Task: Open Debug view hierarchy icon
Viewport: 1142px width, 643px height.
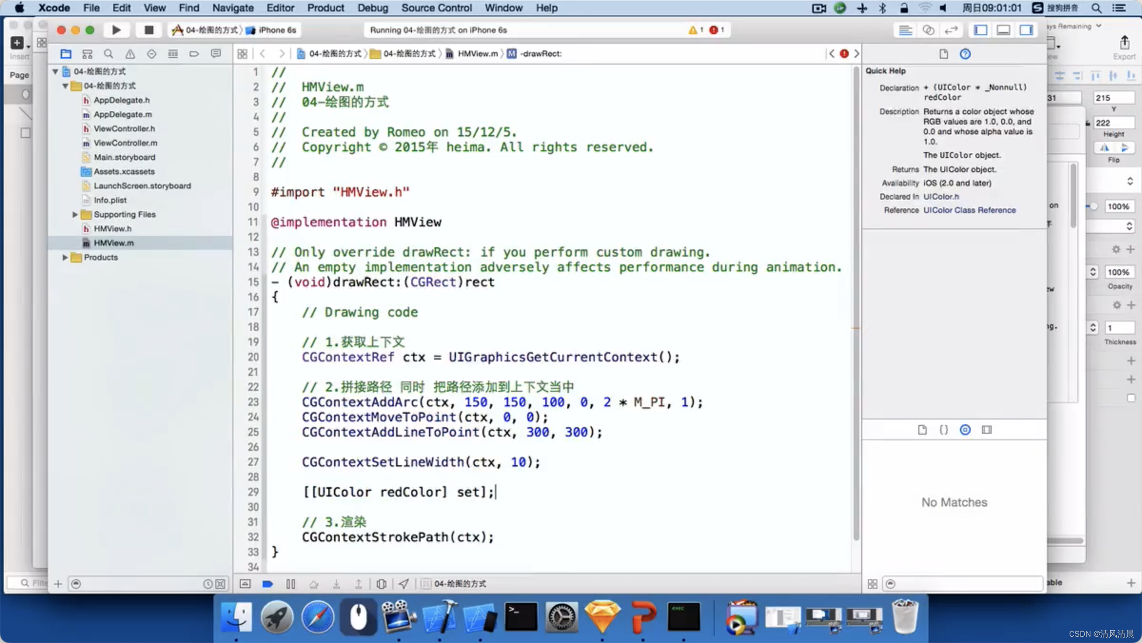Action: [x=382, y=584]
